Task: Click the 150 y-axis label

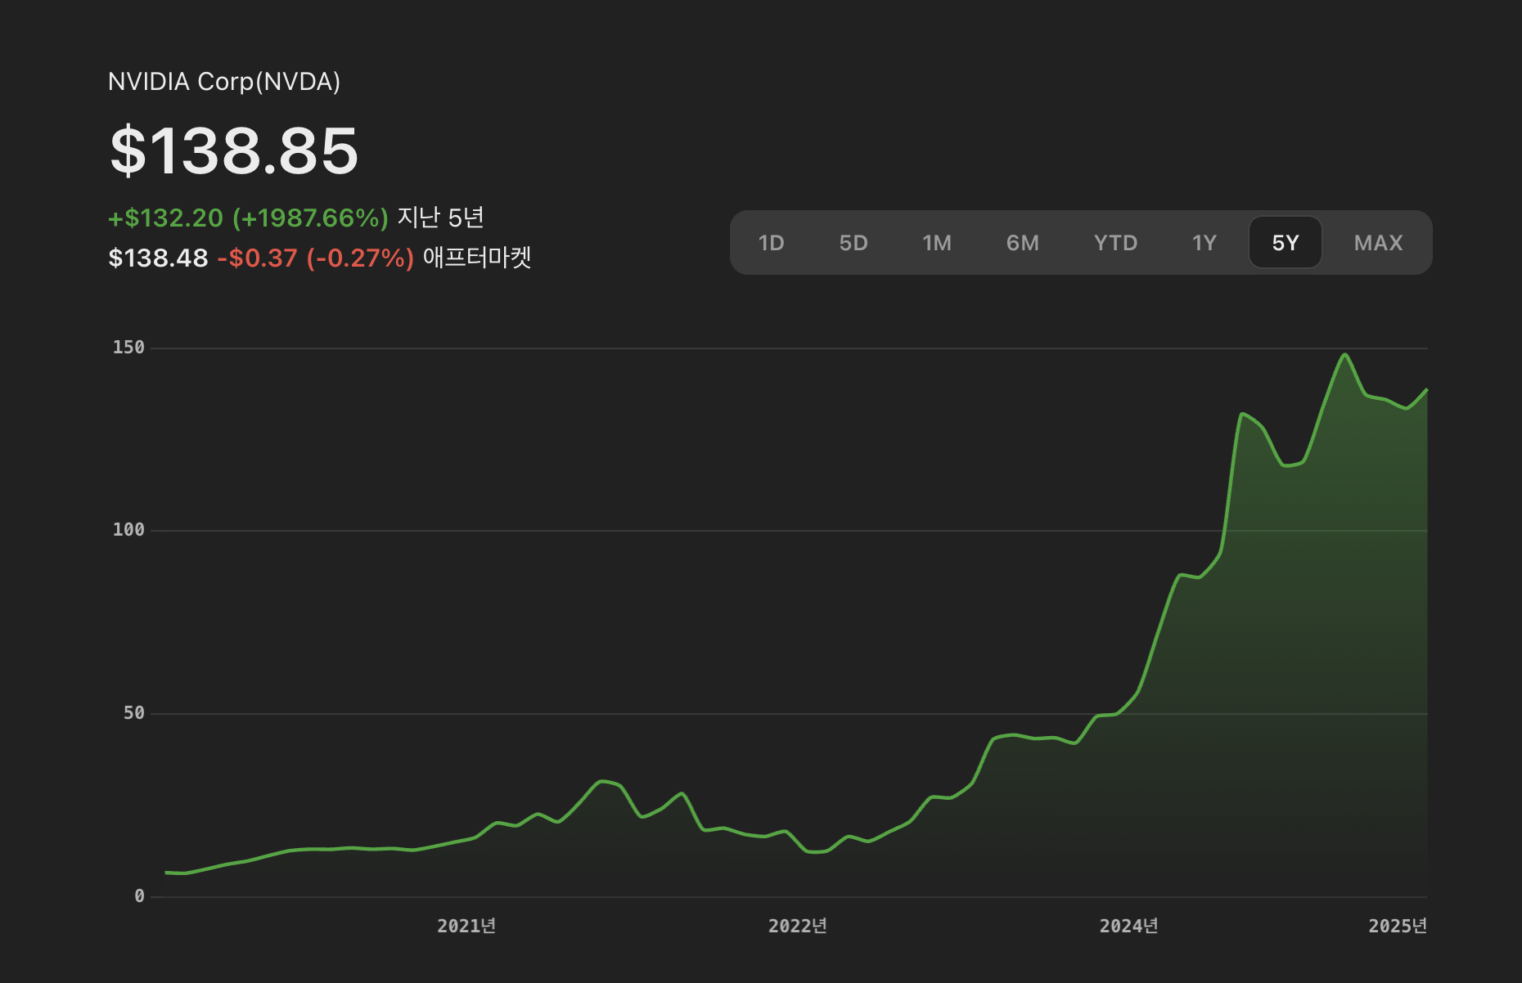Action: [128, 348]
